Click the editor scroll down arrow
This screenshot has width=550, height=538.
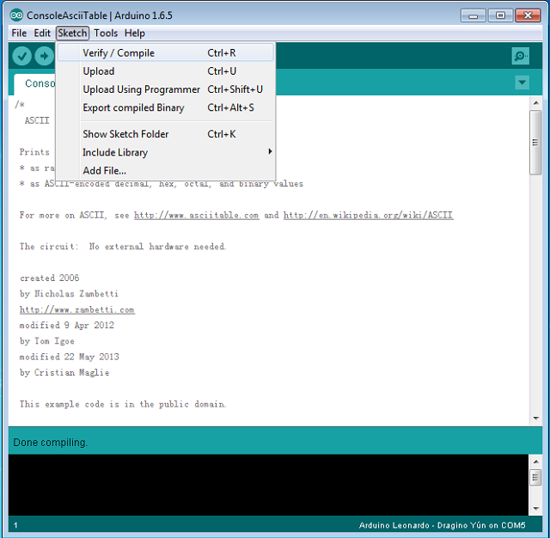point(535,418)
